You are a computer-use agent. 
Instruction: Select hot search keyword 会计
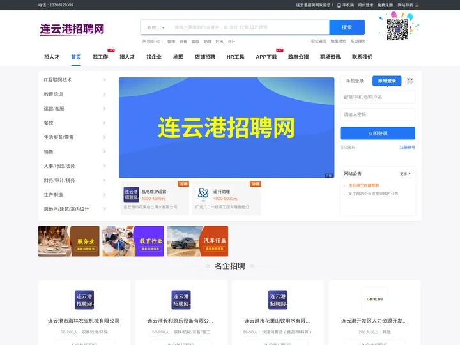coord(231,42)
